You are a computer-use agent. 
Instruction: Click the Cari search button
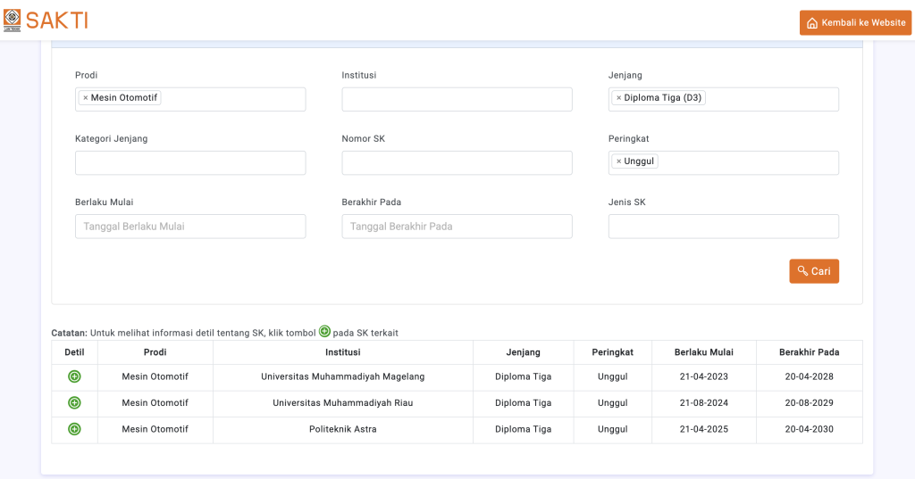click(x=813, y=271)
